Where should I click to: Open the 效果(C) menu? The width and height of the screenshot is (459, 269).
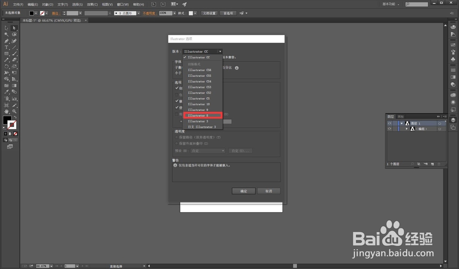tap(92, 5)
